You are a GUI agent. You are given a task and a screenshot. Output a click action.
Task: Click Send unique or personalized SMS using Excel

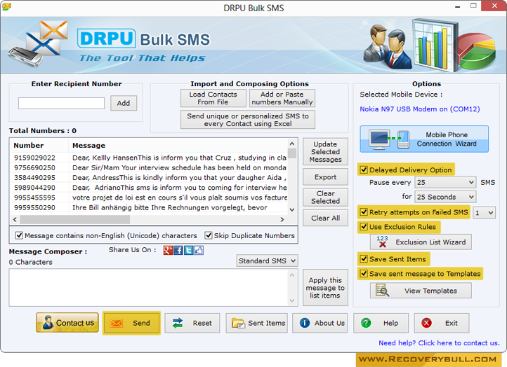click(x=248, y=120)
